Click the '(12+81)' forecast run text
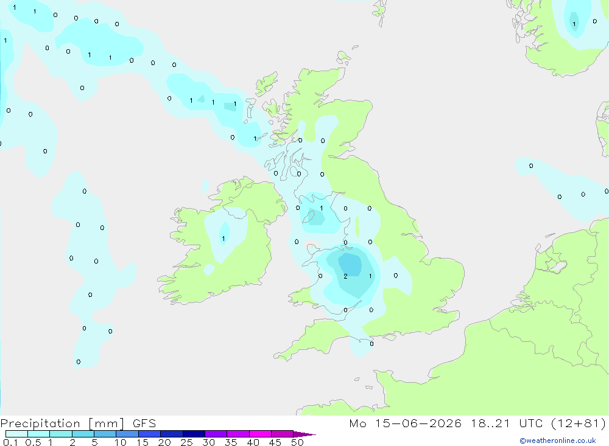This screenshot has height=446, width=609. (x=579, y=423)
